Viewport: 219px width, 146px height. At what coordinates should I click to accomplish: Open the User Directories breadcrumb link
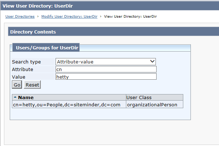tap(20, 17)
